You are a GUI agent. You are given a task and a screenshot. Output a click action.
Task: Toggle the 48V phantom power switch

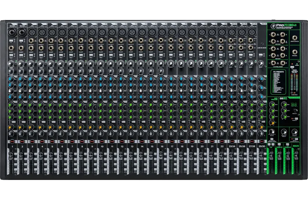click(x=292, y=67)
